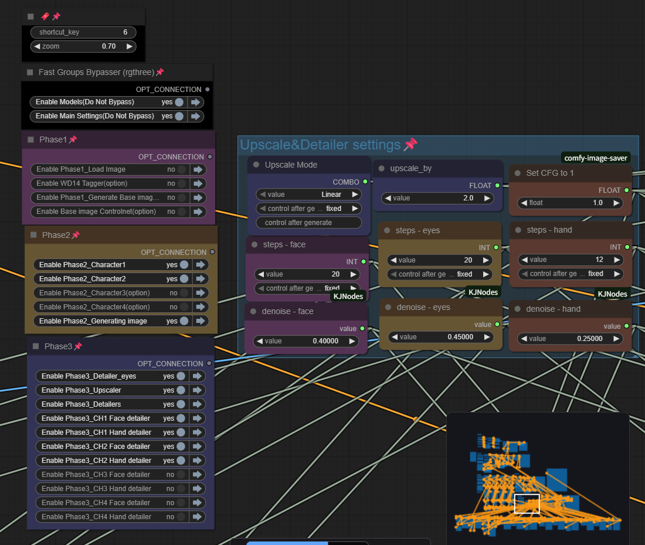Increase the upscale_by value with right arrow
Screen dimensions: 645x545
tap(487, 198)
